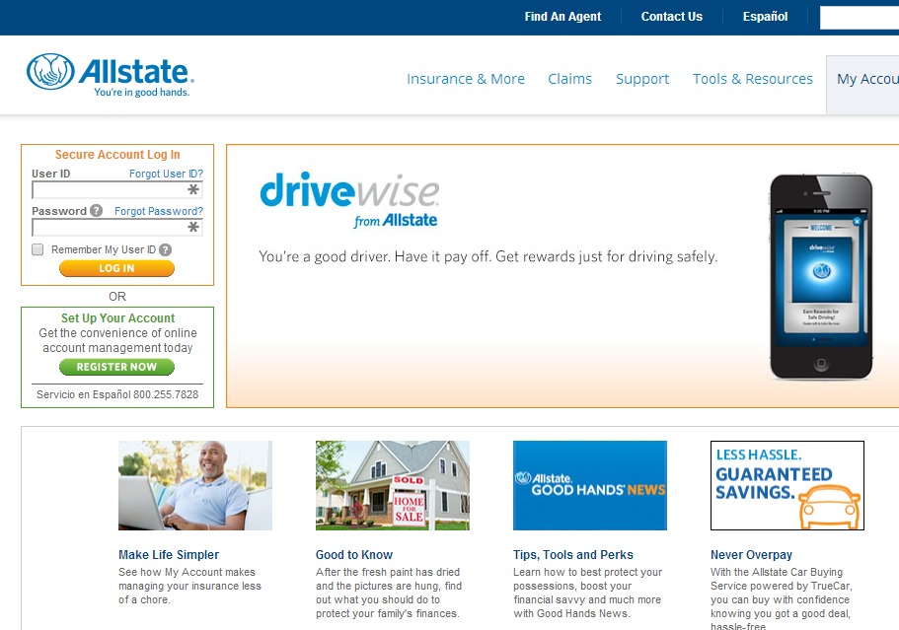The height and width of the screenshot is (630, 899).
Task: Switch to the My Account tab
Action: click(862, 84)
